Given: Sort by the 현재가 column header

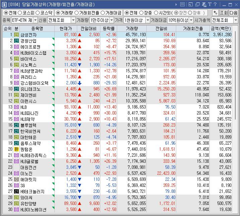Looking at the screenshot, I should [x=66, y=28].
